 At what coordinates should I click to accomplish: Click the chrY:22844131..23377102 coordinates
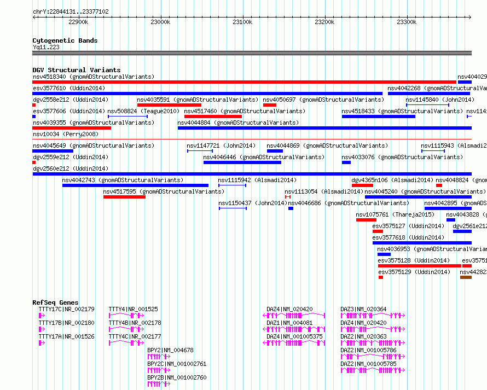[71, 12]
